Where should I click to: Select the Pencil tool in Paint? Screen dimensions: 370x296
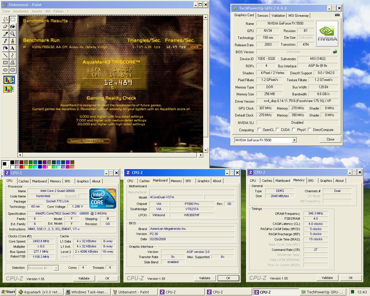(5, 41)
